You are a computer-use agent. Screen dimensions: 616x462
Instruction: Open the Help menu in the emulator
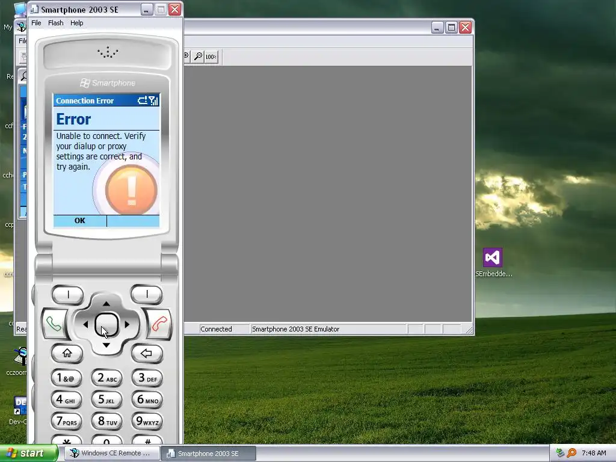(x=76, y=23)
